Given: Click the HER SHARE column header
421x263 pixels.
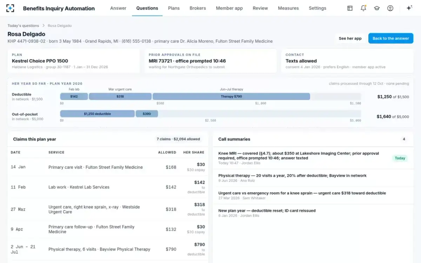Looking at the screenshot, I should tap(194, 153).
